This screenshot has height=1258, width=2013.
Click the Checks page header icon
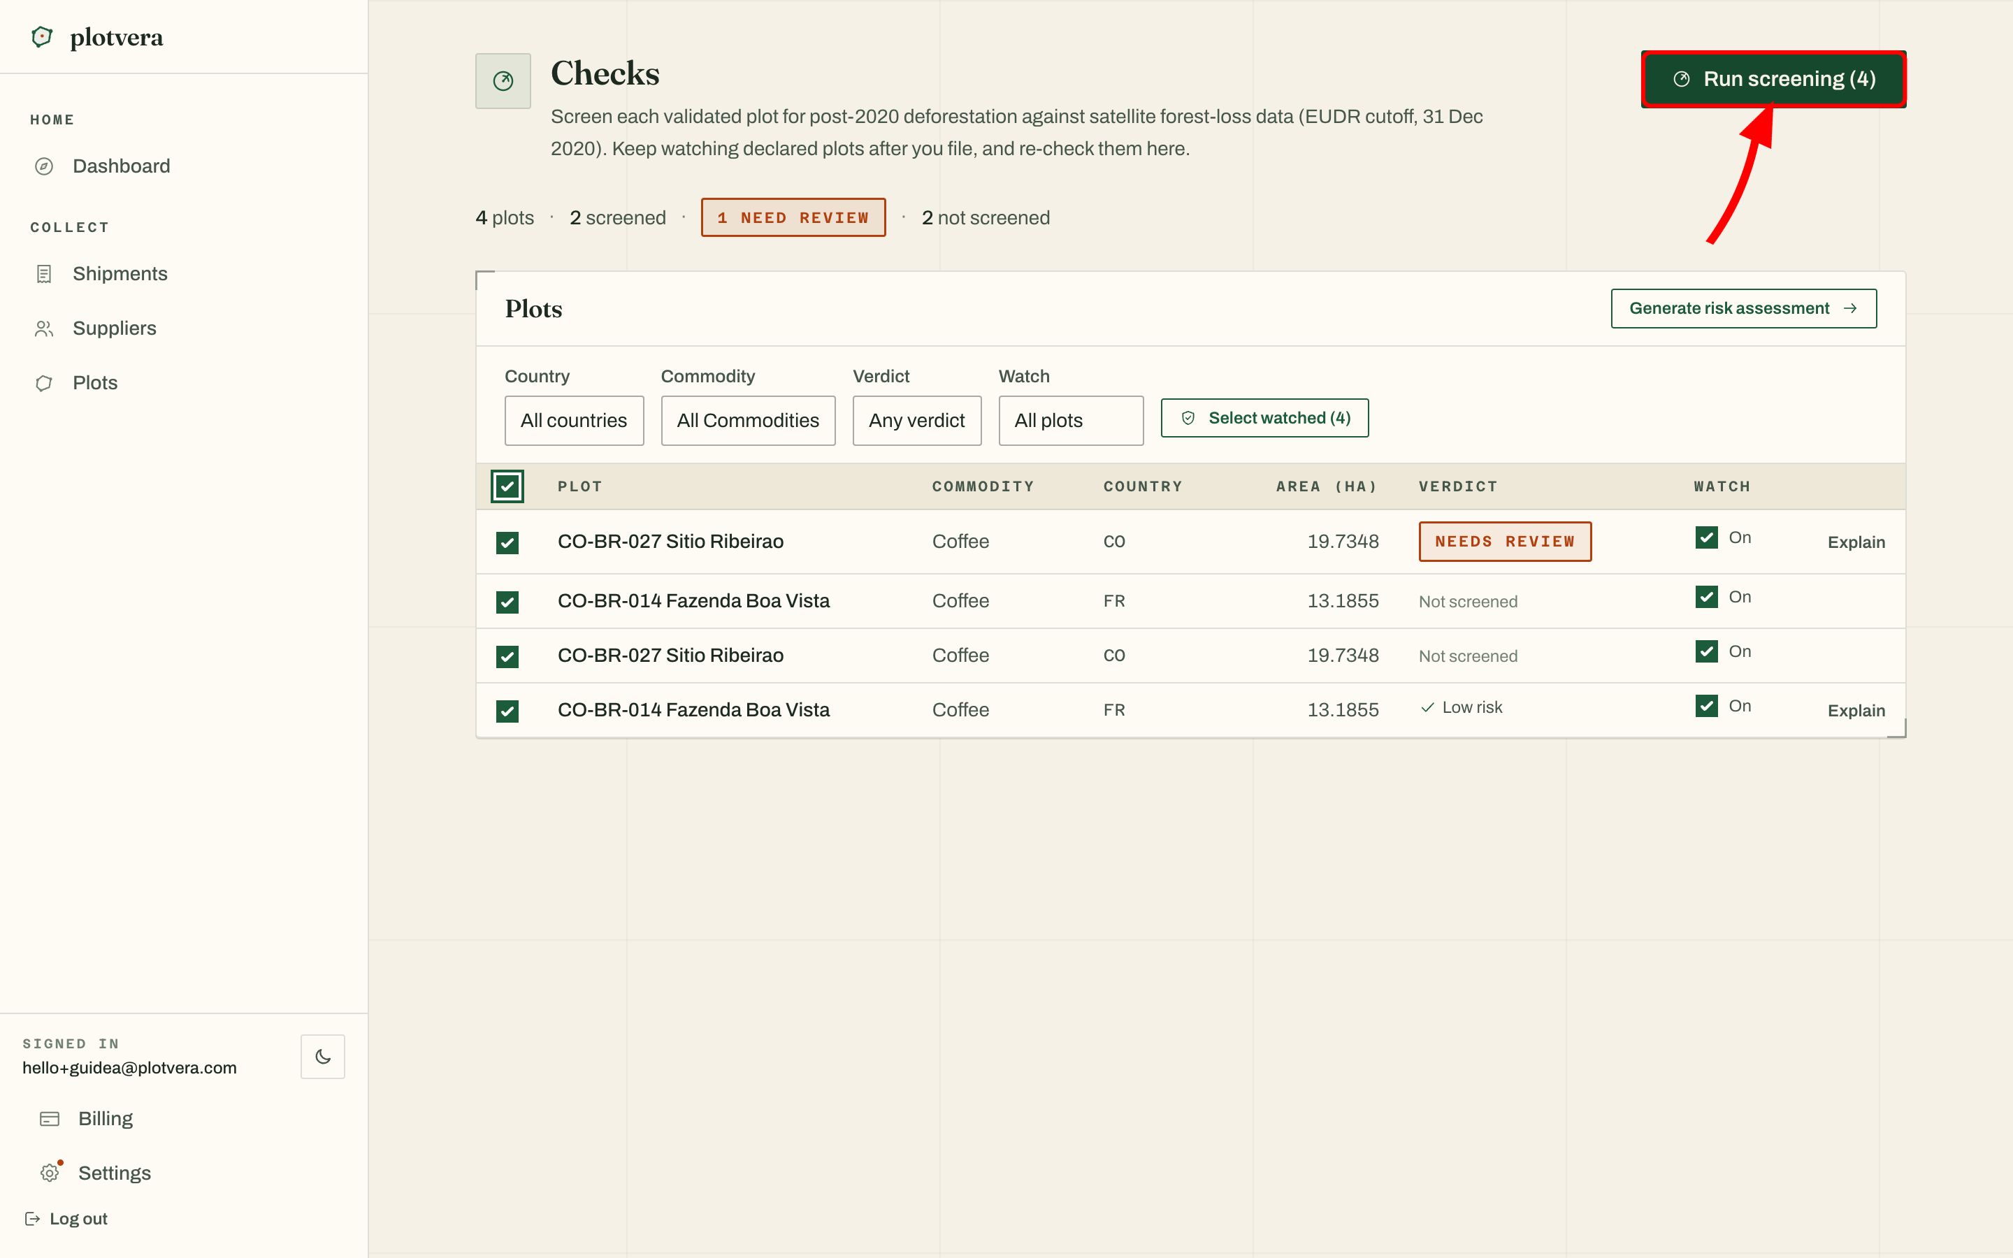pos(503,80)
